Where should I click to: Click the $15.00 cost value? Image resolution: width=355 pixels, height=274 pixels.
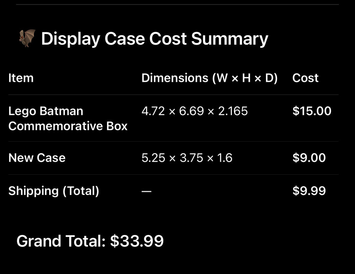pyautogui.click(x=312, y=111)
